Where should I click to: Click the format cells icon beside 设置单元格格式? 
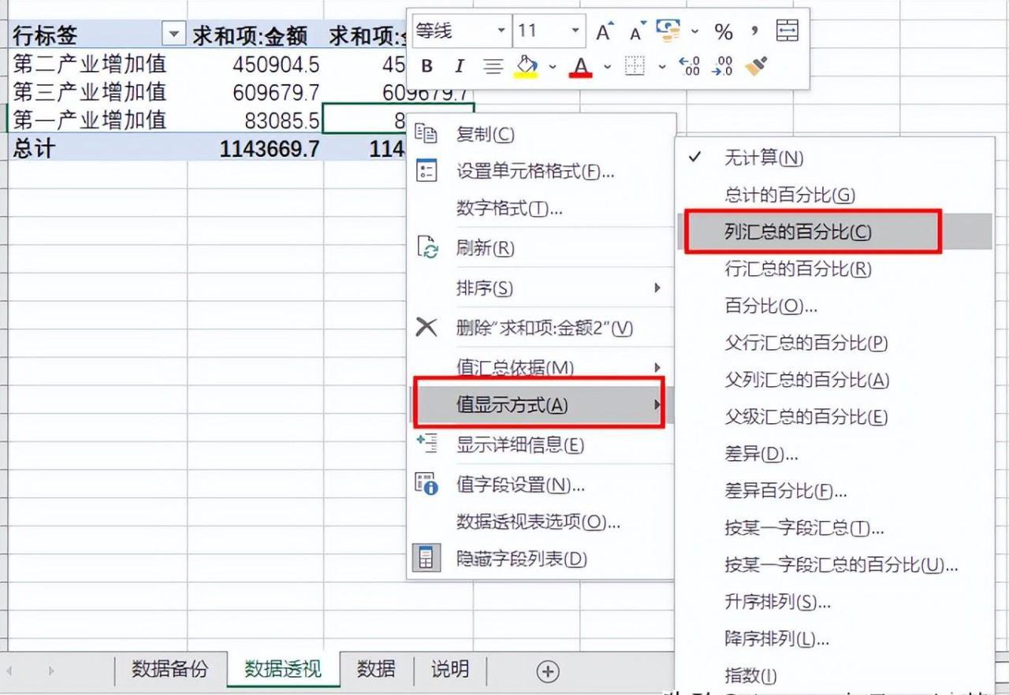426,171
